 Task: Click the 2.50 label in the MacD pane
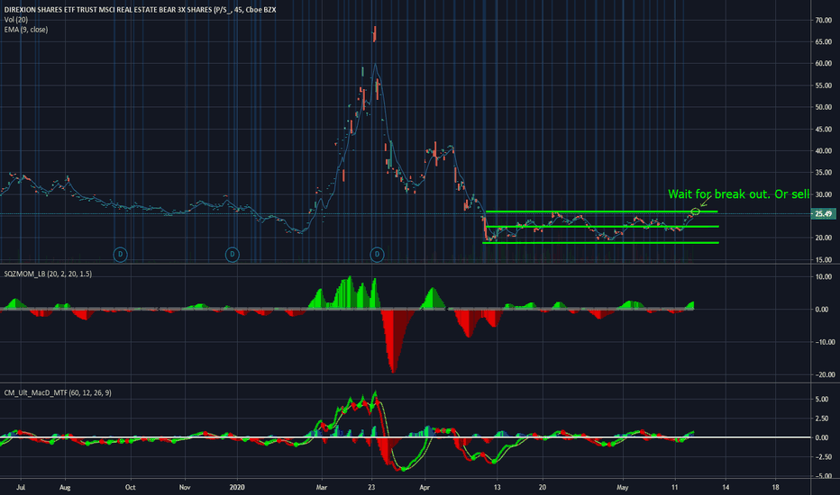tap(822, 418)
